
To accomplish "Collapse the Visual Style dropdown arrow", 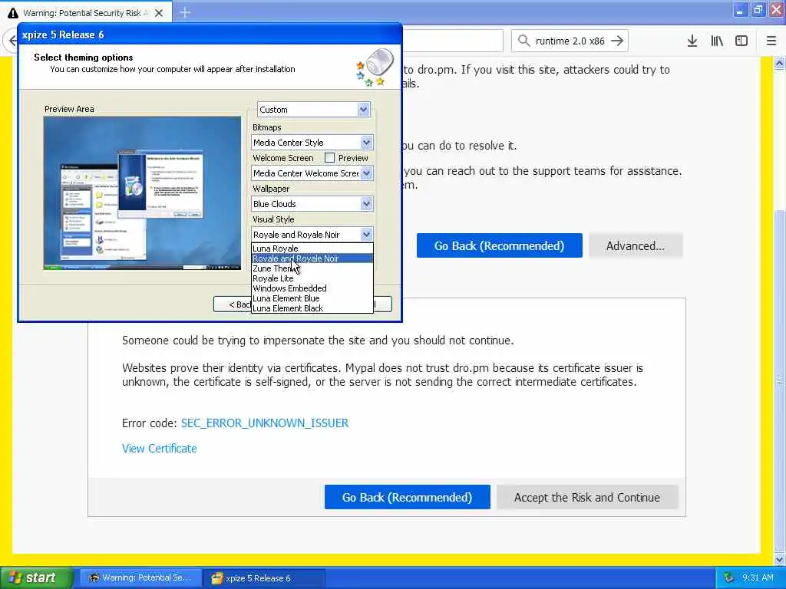I will tap(366, 235).
